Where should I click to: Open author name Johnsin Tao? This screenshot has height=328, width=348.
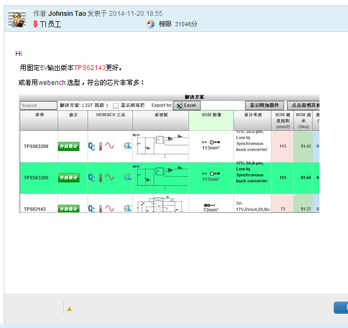pyautogui.click(x=67, y=14)
